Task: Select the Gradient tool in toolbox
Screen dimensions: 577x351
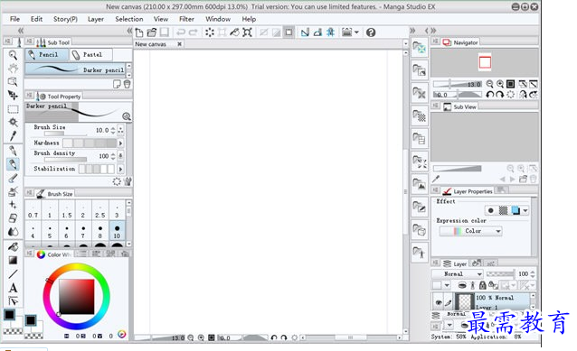Action: coord(13,260)
